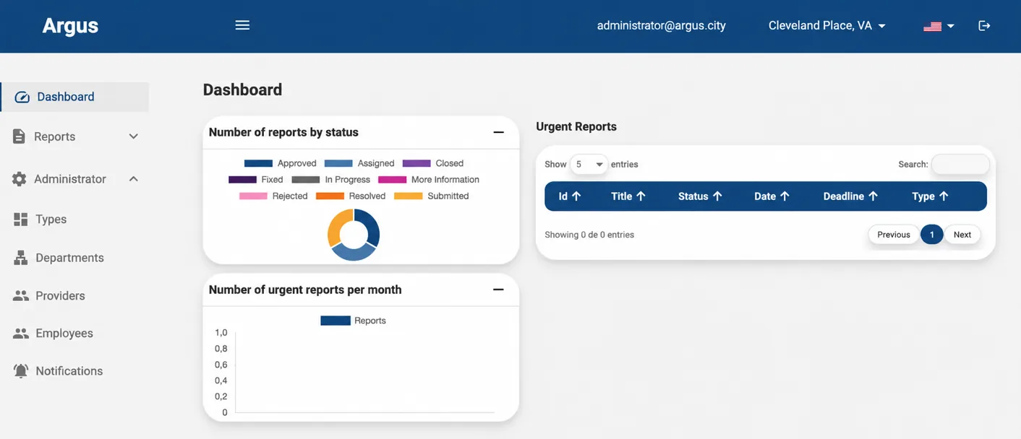Click the light blue donut segment

(354, 253)
